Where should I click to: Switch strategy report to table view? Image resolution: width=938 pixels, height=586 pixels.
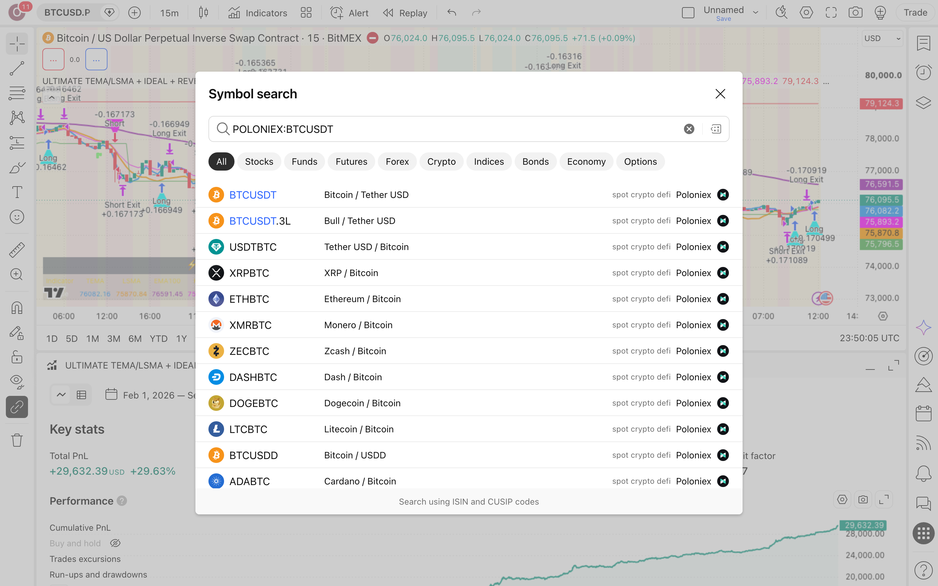coord(81,395)
